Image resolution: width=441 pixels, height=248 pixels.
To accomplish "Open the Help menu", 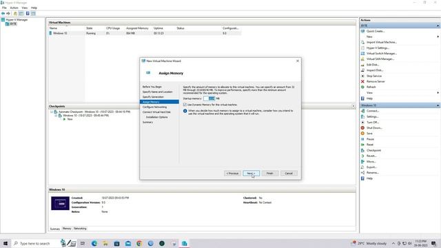I will click(34, 8).
